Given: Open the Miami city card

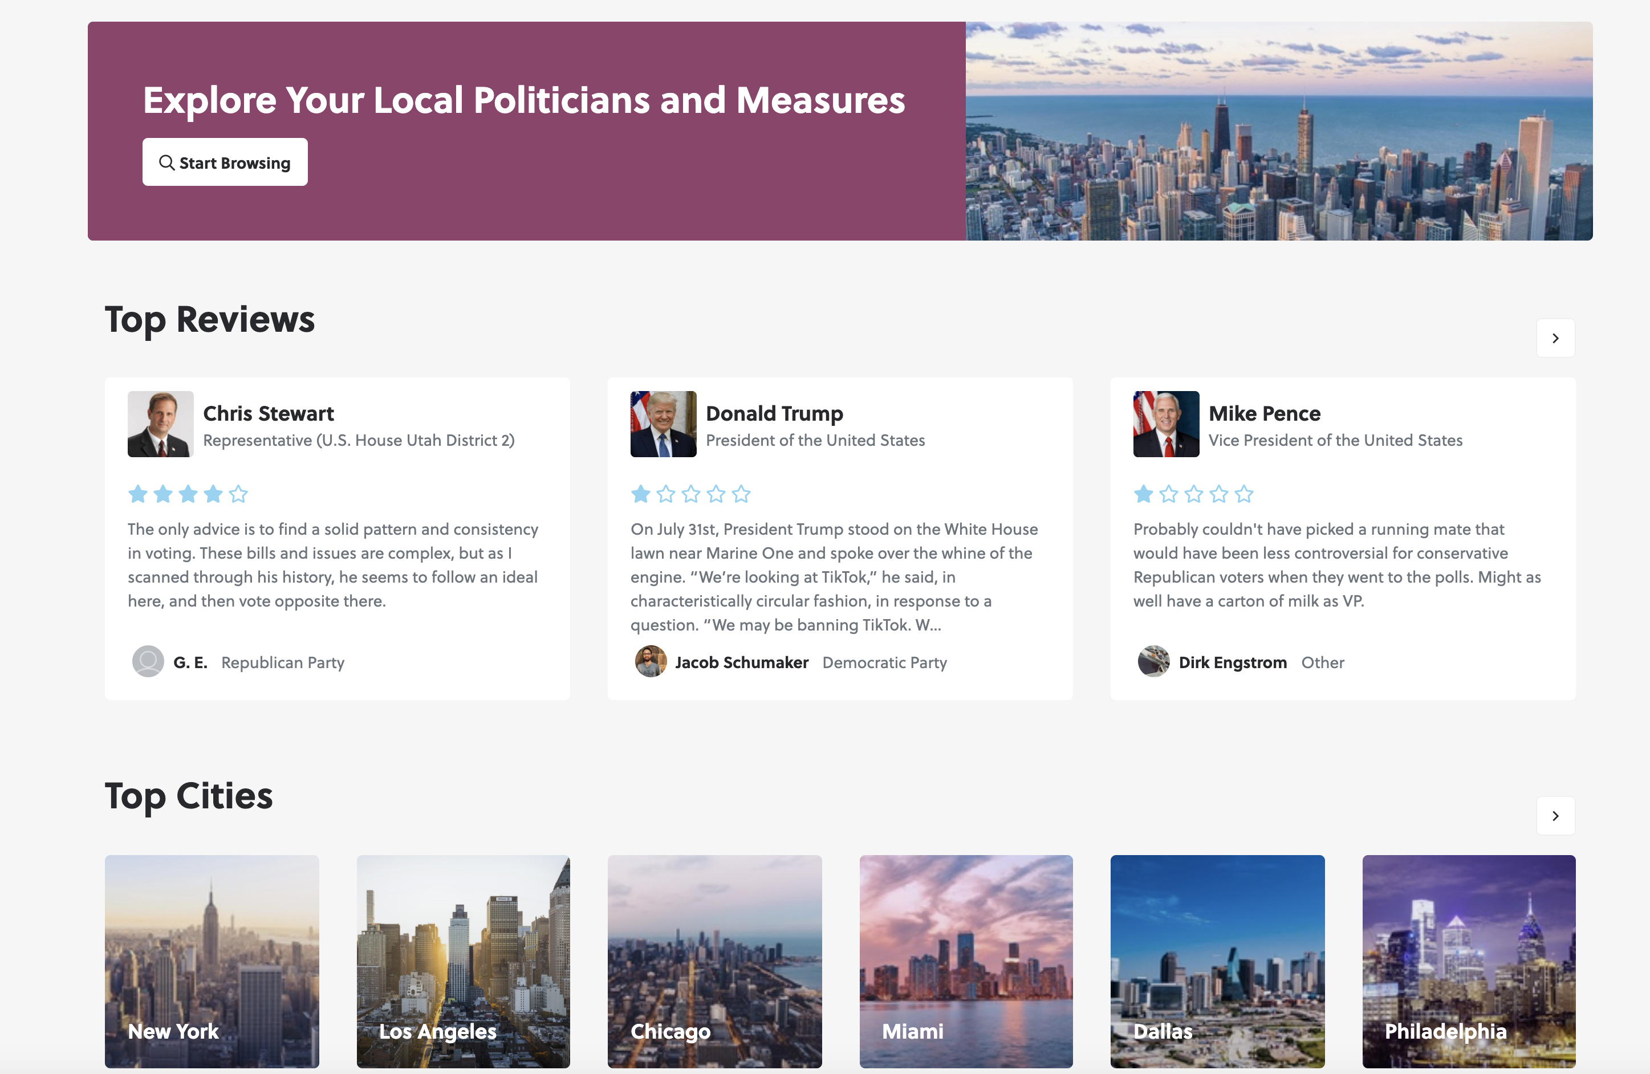Looking at the screenshot, I should click(966, 962).
